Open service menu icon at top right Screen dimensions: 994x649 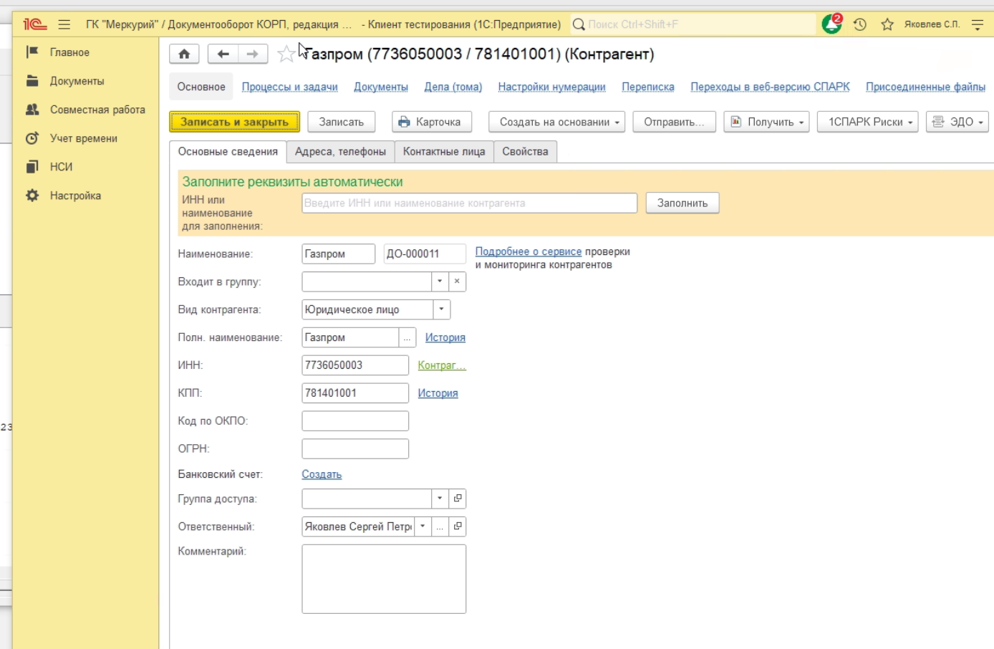point(978,24)
